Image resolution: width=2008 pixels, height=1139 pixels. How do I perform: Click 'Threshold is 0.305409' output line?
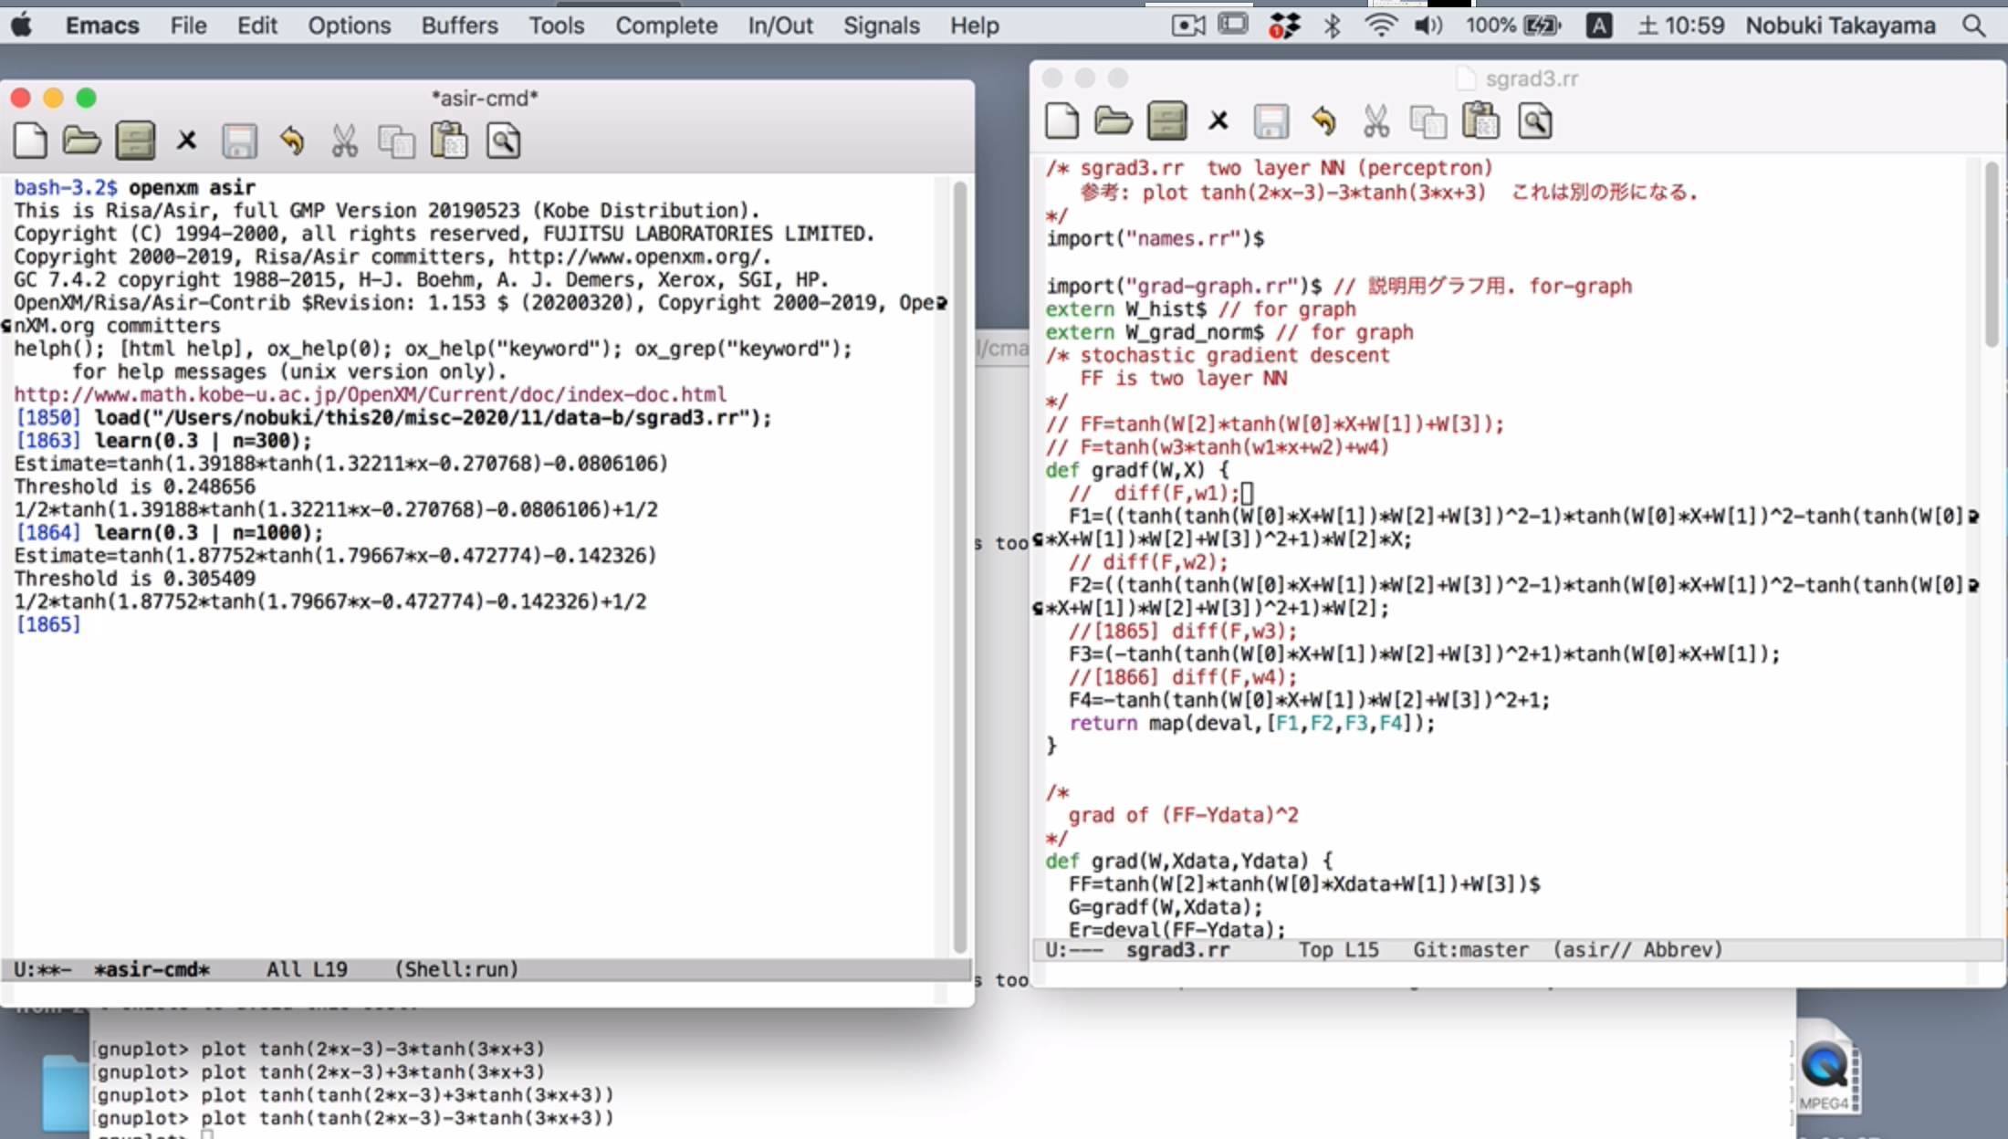click(134, 579)
